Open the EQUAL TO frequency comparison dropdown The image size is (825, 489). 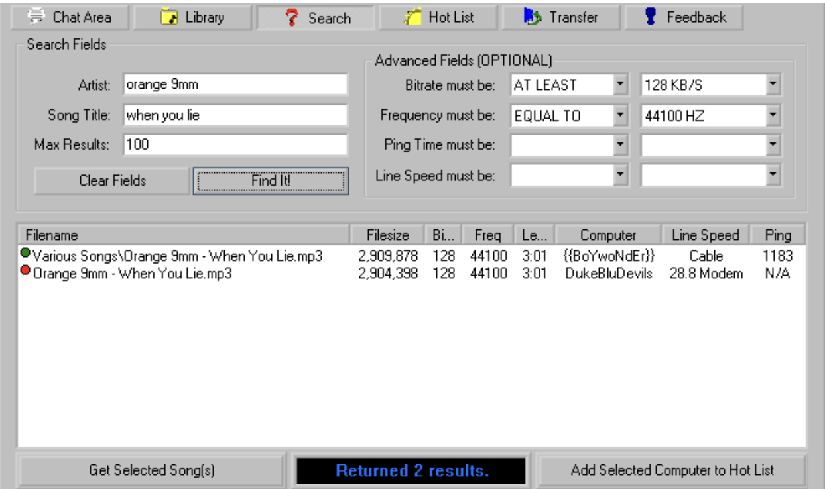619,113
